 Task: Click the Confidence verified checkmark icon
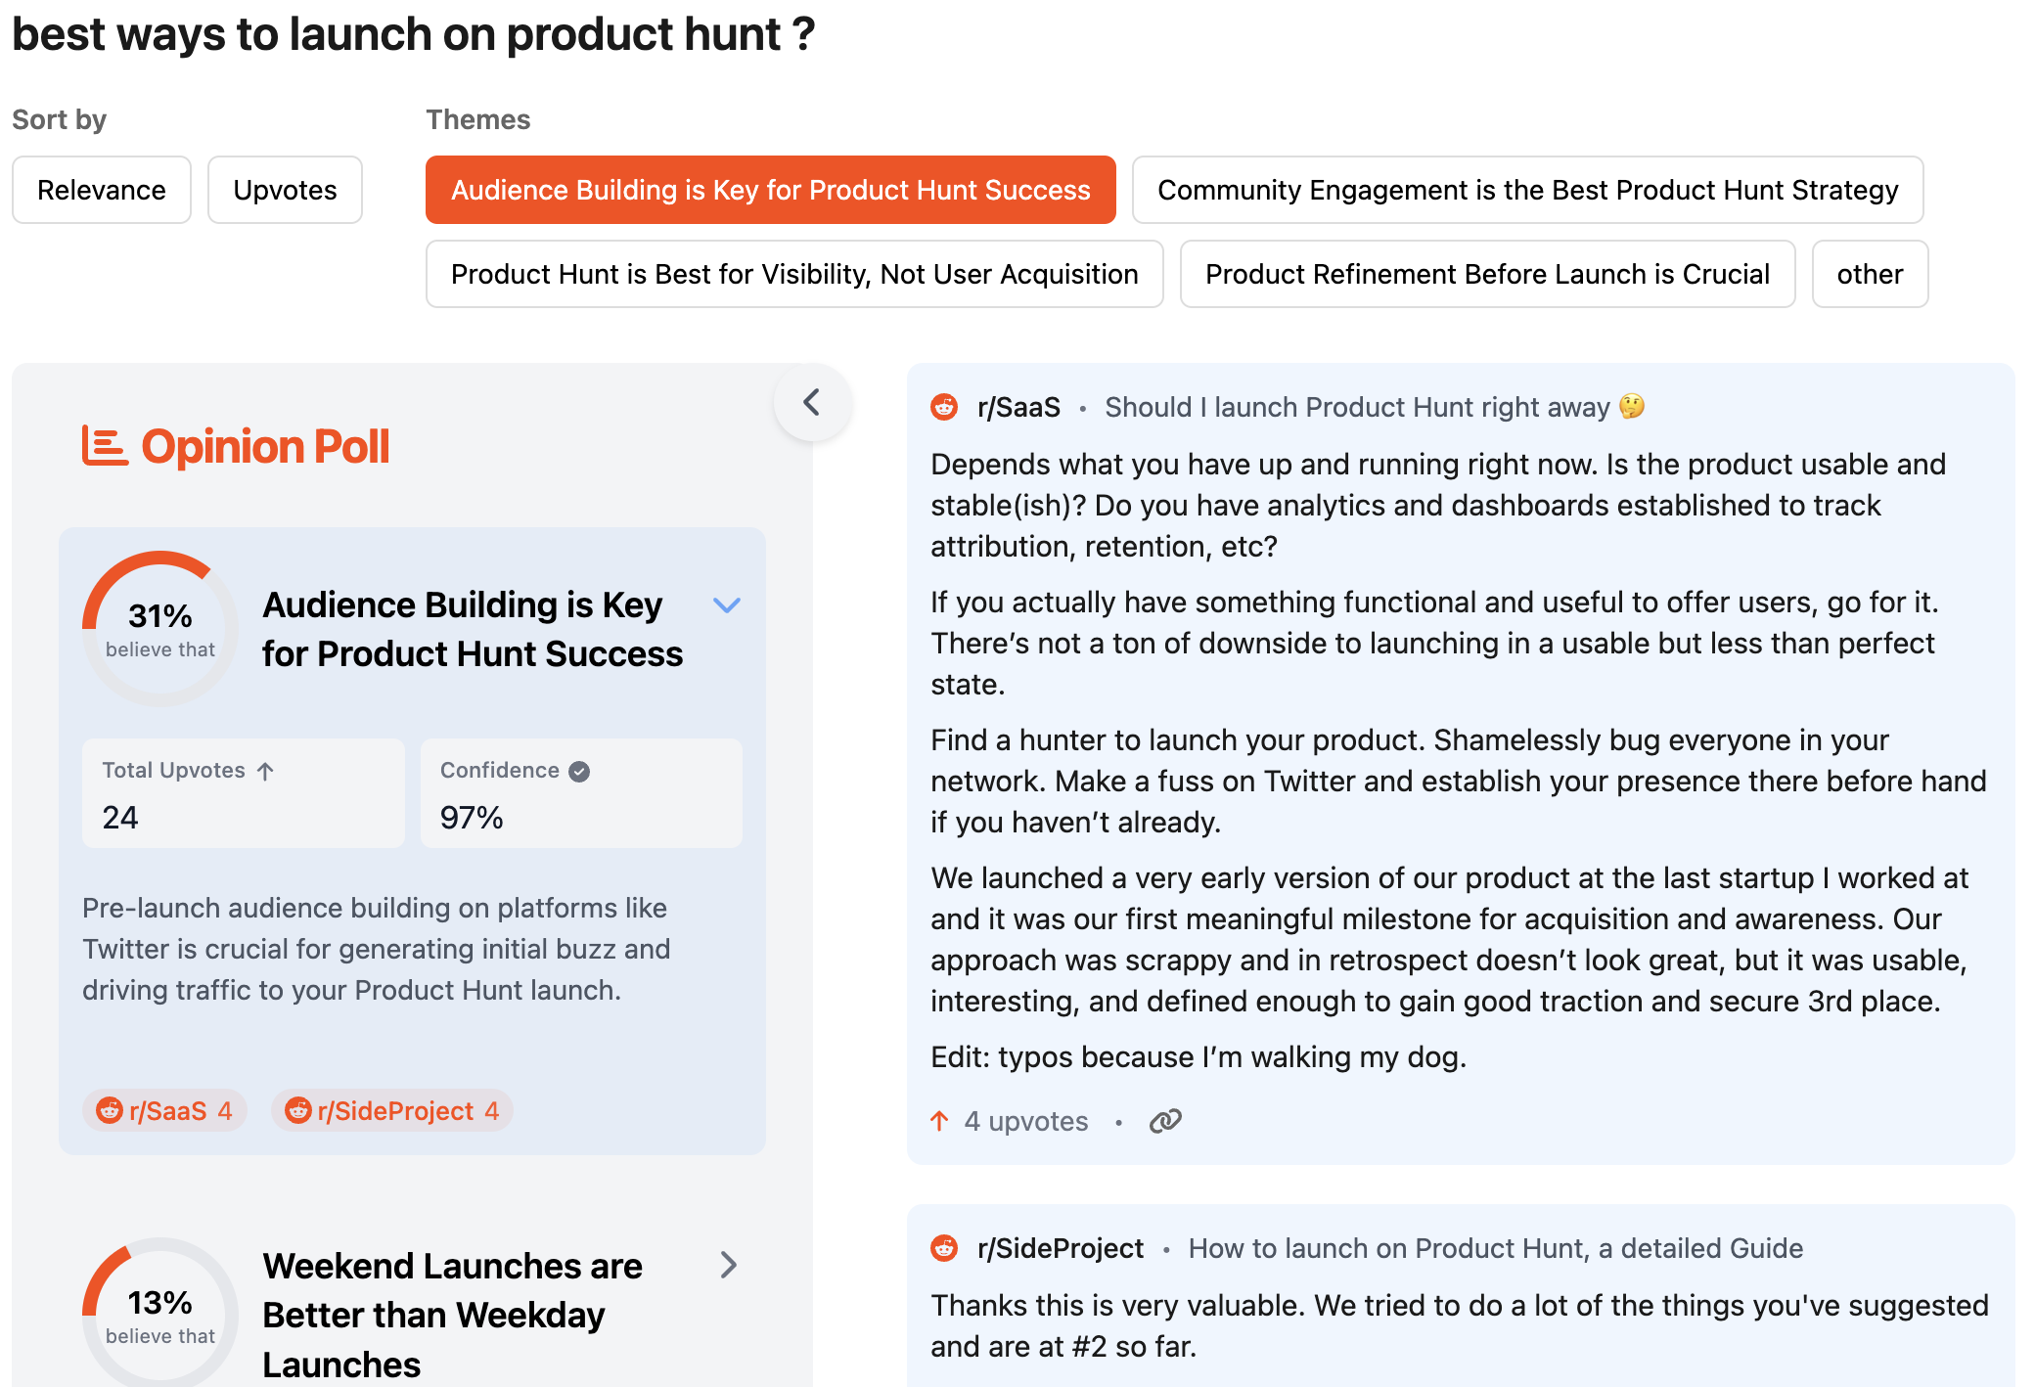[x=579, y=771]
